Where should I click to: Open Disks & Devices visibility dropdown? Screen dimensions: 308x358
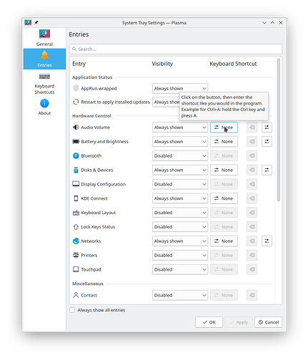click(180, 170)
